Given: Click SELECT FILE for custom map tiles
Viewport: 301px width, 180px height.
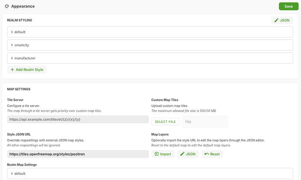Looking at the screenshot, I should pos(165,122).
